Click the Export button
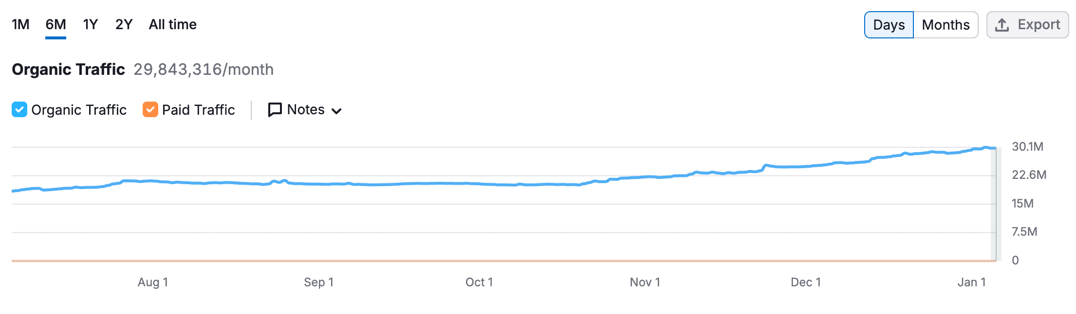This screenshot has height=314, width=1076. (x=1027, y=25)
